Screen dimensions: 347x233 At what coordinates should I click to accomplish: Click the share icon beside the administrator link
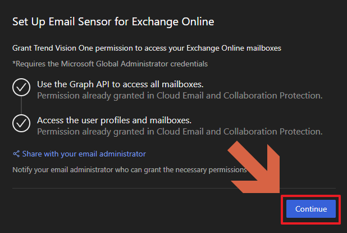(16, 154)
